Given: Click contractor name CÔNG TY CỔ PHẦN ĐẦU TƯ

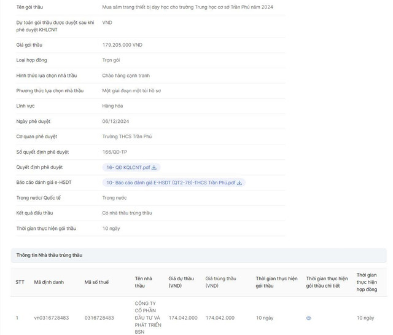Looking at the screenshot, I should click(x=148, y=317).
